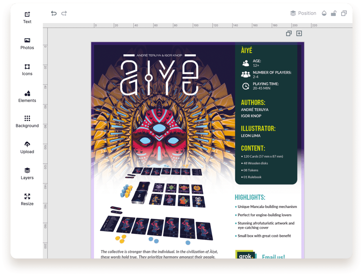
Task: Duplicate the page above the canvas
Action: pos(289,33)
